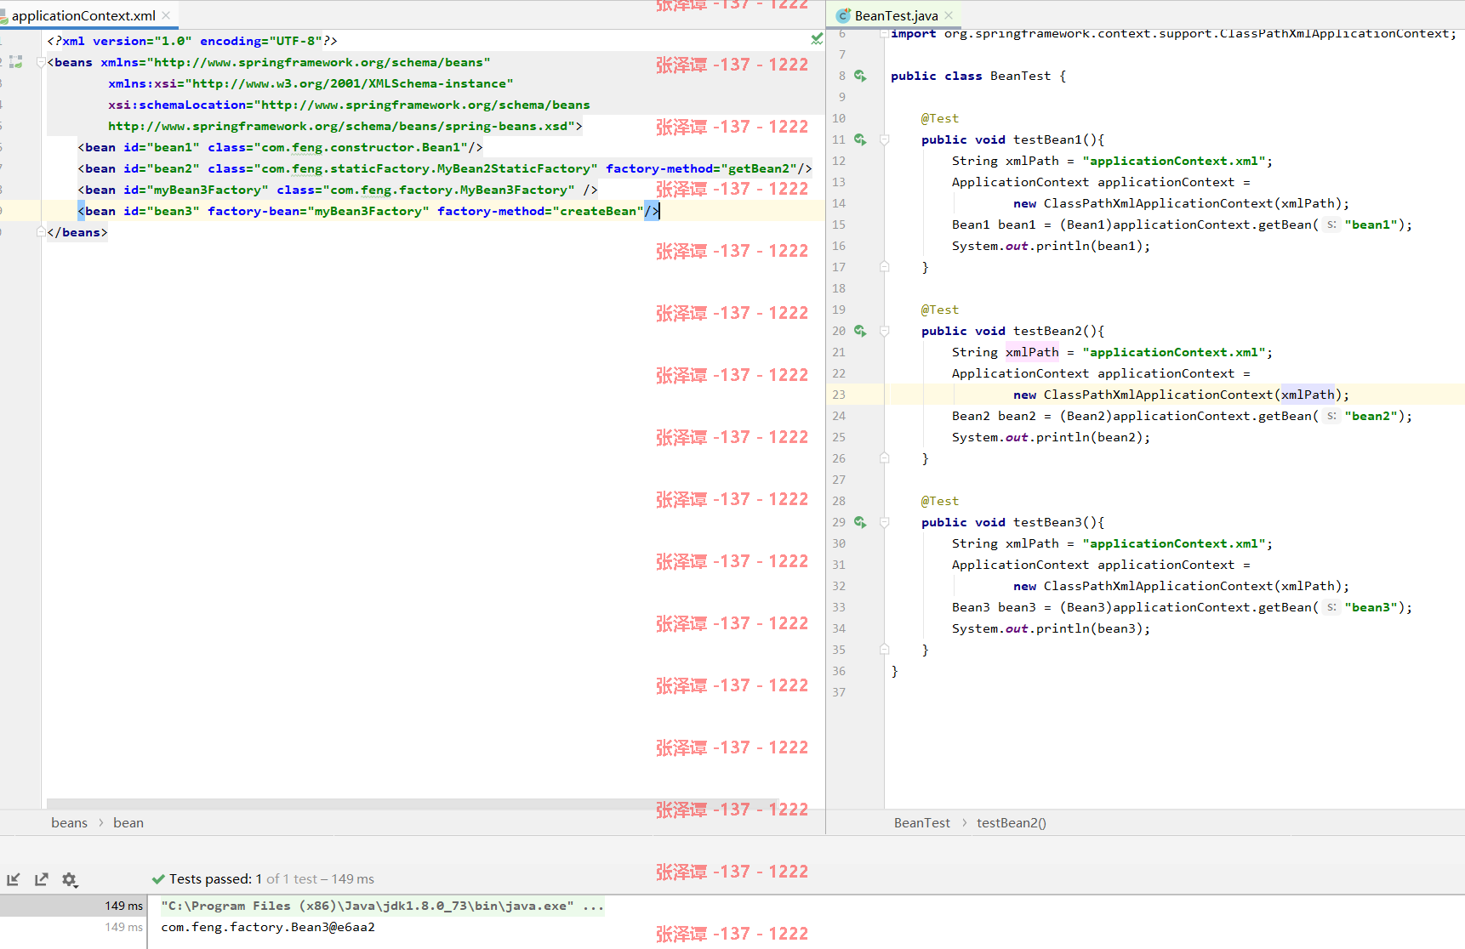Close the applicationContext.xml tab
Screen dimensions: 1465x949
click(x=167, y=15)
